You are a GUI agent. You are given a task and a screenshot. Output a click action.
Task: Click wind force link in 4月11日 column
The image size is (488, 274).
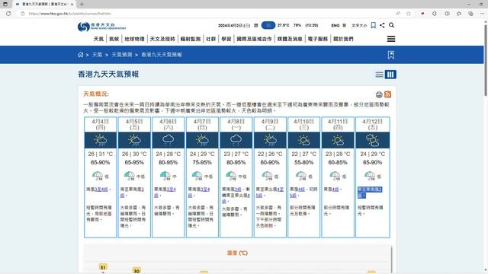[x=335, y=190]
